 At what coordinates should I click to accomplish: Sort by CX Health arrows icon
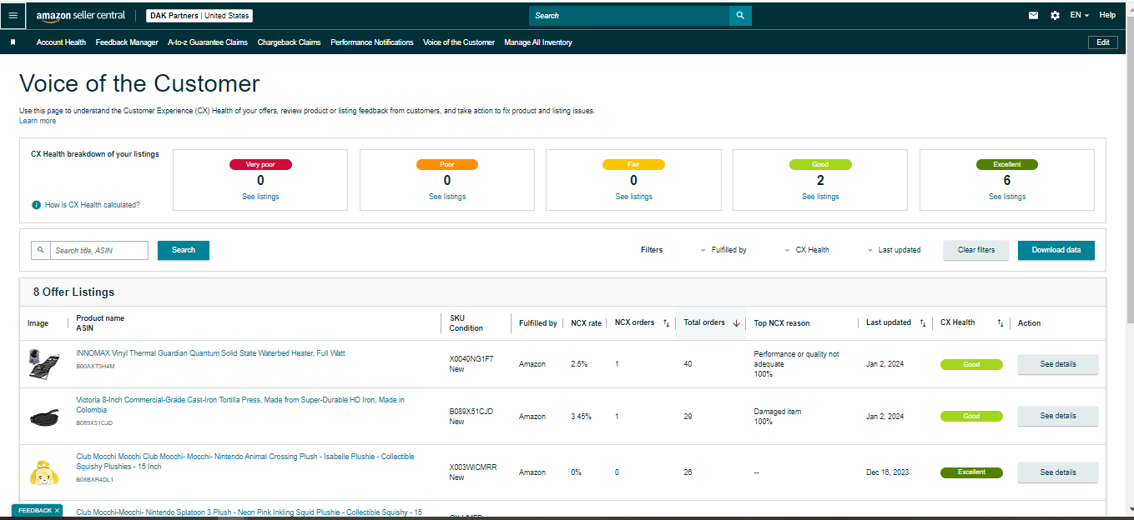pos(1000,323)
